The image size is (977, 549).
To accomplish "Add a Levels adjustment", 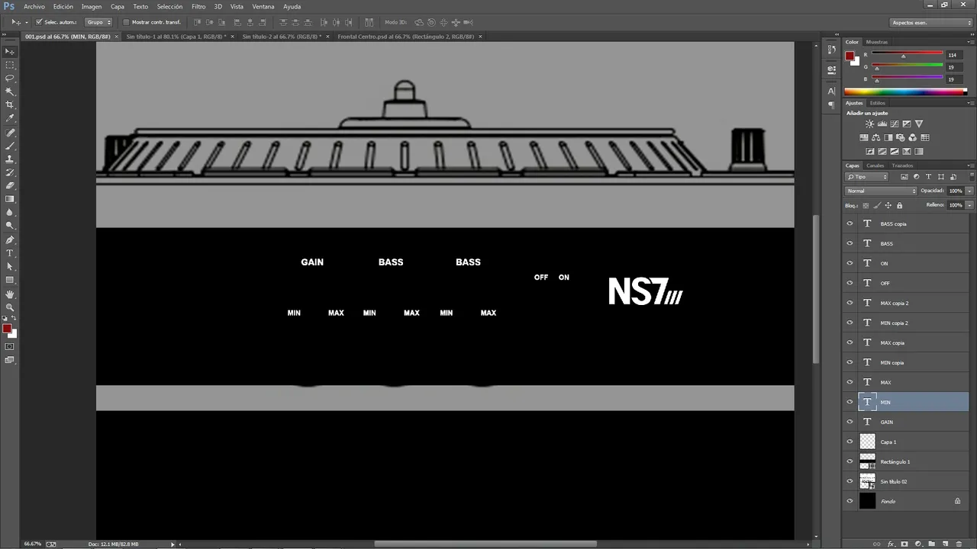I will click(x=882, y=124).
